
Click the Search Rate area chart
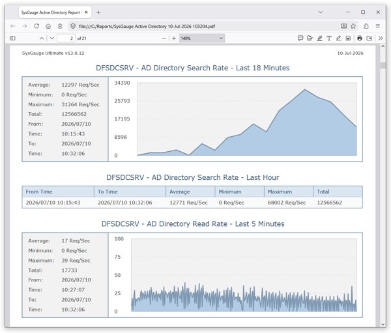point(247,119)
